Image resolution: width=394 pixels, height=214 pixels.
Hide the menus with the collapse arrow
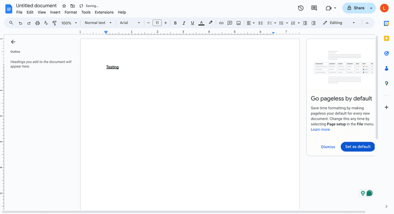(367, 23)
